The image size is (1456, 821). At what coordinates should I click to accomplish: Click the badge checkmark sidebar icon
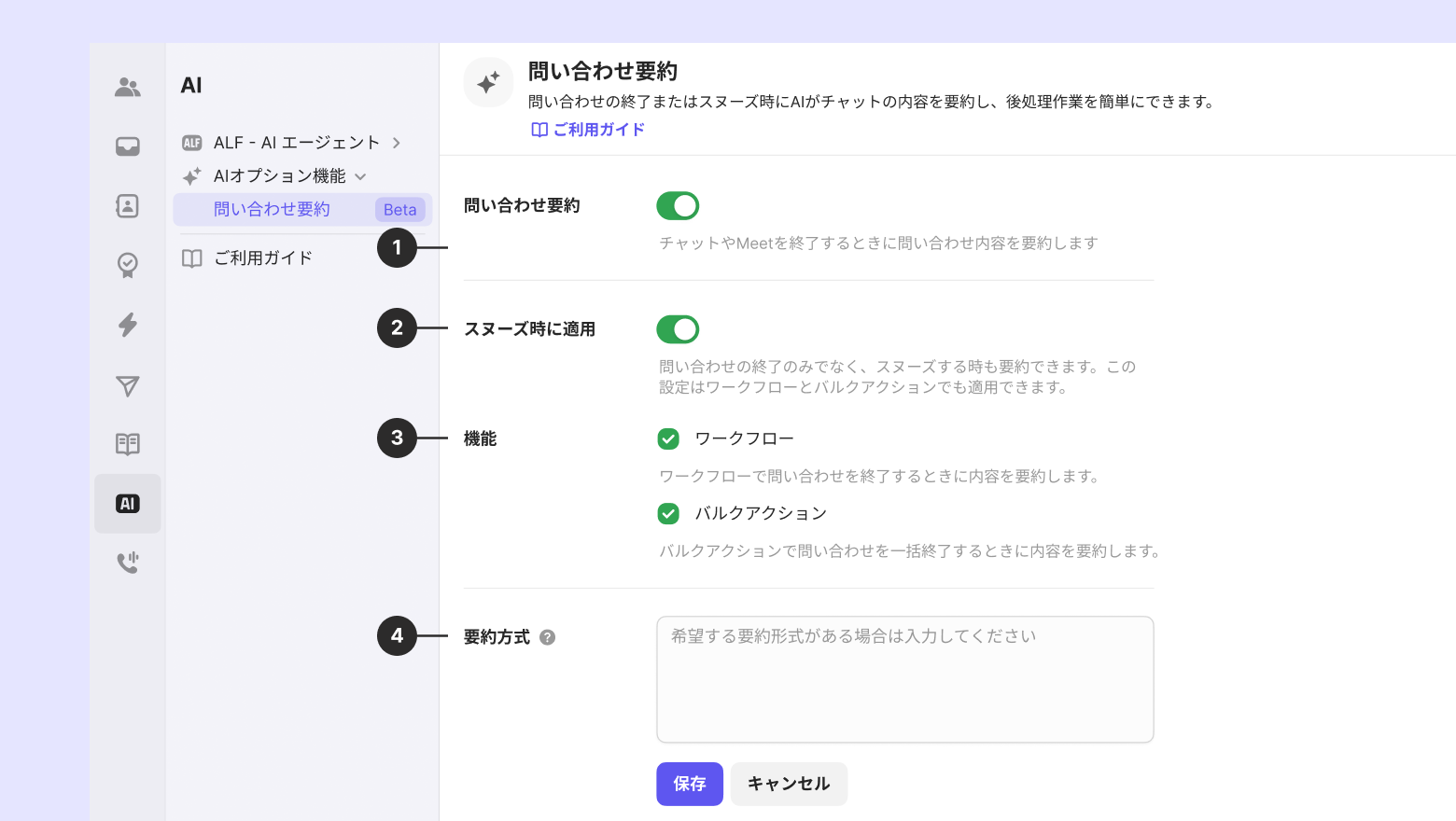(x=128, y=265)
